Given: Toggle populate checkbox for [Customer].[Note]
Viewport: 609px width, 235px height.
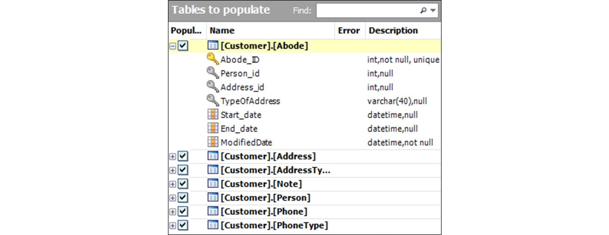Looking at the screenshot, I should tap(183, 184).
